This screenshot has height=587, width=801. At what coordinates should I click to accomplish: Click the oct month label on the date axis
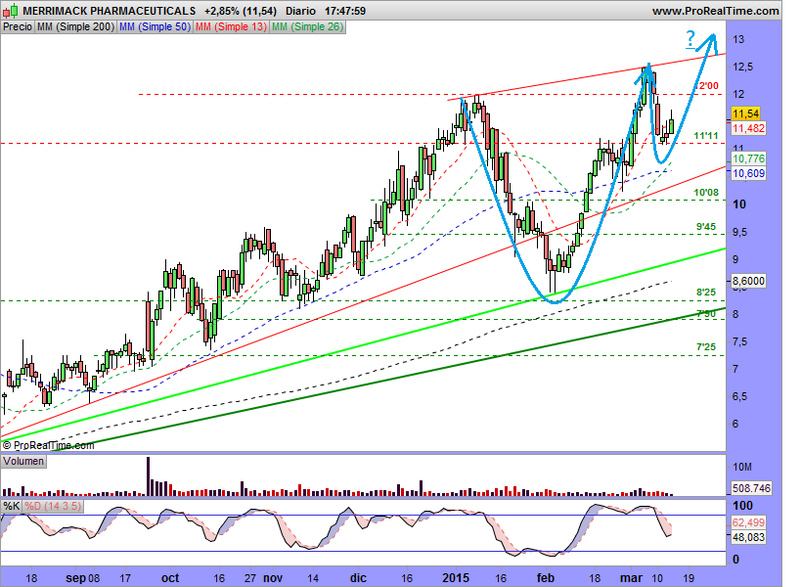170,578
